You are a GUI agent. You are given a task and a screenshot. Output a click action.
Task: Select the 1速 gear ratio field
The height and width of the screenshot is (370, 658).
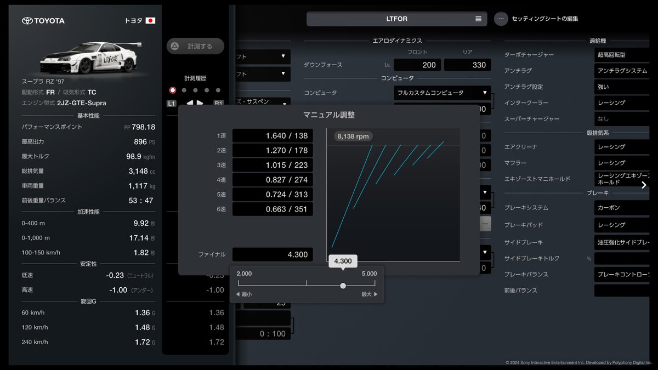click(273, 135)
